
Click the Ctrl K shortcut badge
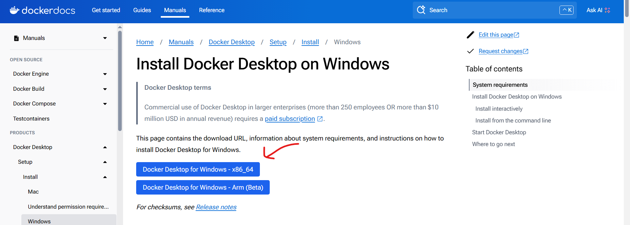pos(566,10)
